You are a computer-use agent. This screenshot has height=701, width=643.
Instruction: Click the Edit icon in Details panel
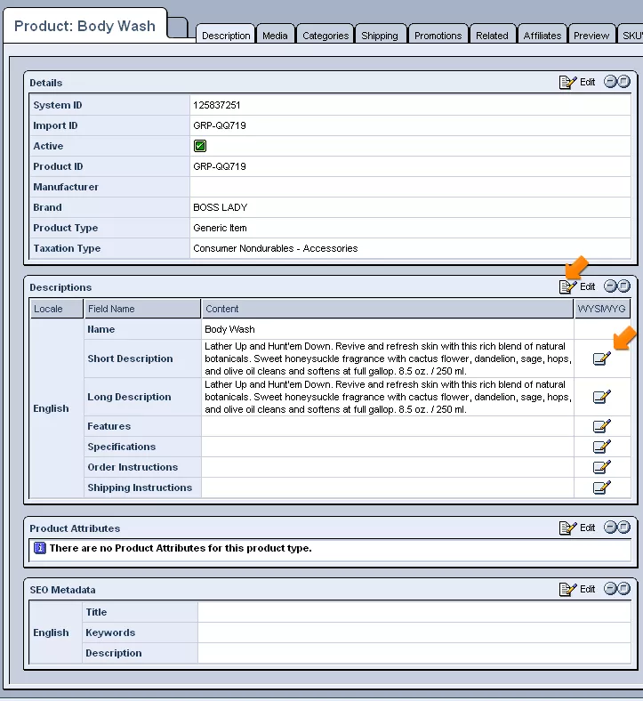567,82
